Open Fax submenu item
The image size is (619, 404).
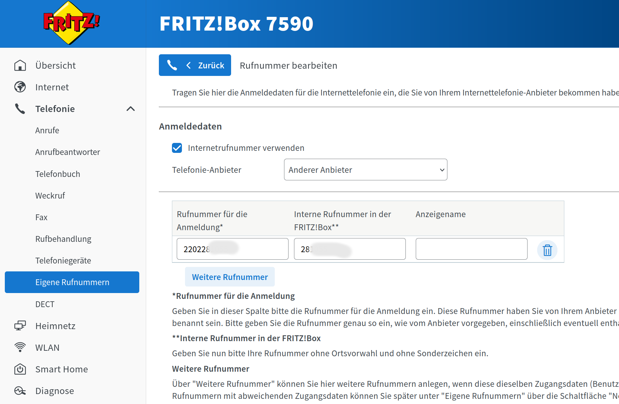click(x=41, y=217)
